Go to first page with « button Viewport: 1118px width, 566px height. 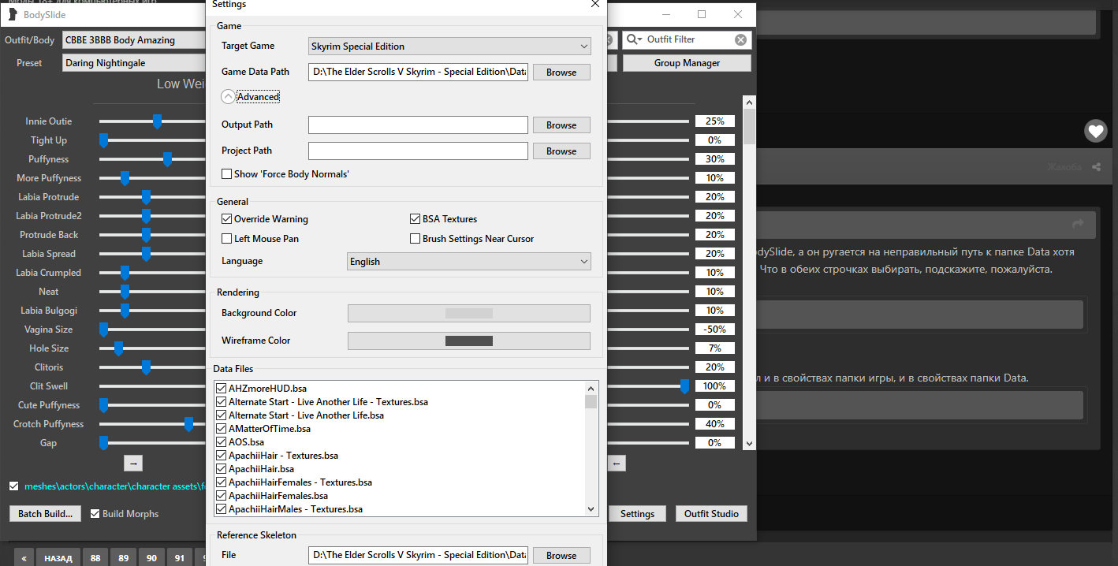click(23, 557)
